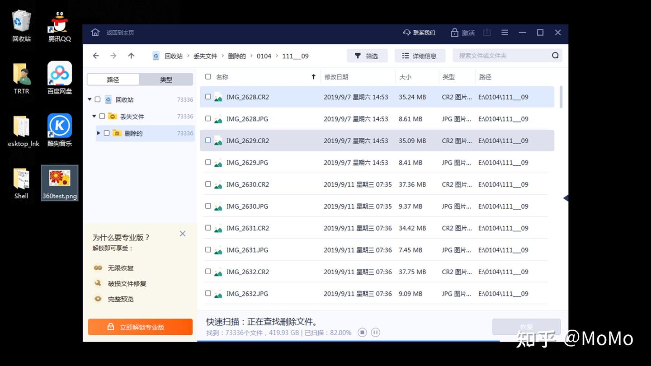Screen dimensions: 651x366
Task: Check the box for IMG_2629.CR2
Action: (x=208, y=141)
